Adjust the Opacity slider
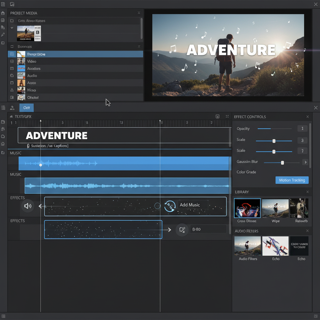The height and width of the screenshot is (320, 320). coord(274,128)
